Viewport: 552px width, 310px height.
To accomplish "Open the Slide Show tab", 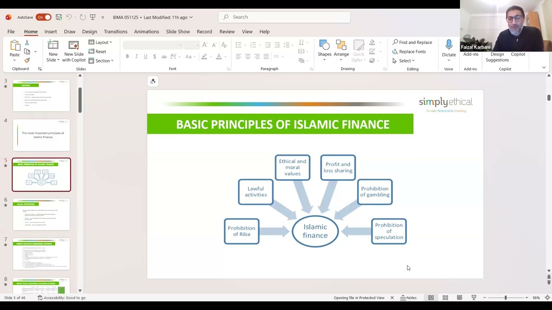I will pos(178,31).
